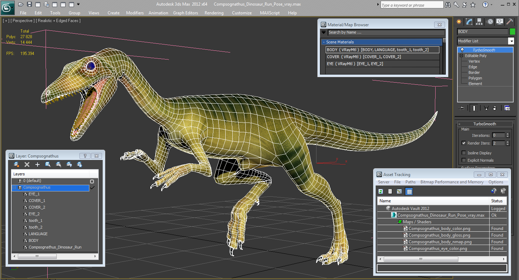Open Material/Map Browser options arrow
The width and height of the screenshot is (519, 280).
pos(324,33)
